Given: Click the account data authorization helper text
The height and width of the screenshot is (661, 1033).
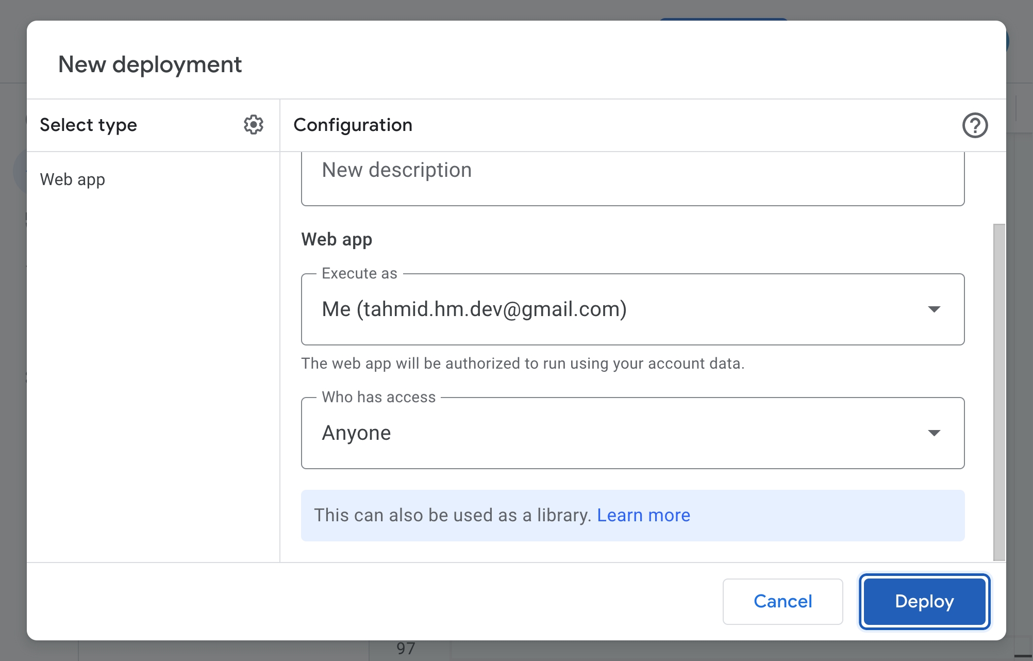Looking at the screenshot, I should (x=522, y=363).
